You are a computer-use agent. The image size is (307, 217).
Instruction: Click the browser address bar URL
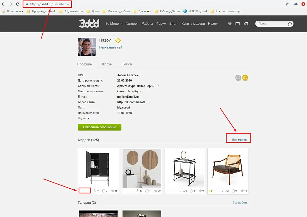pyautogui.click(x=50, y=4)
